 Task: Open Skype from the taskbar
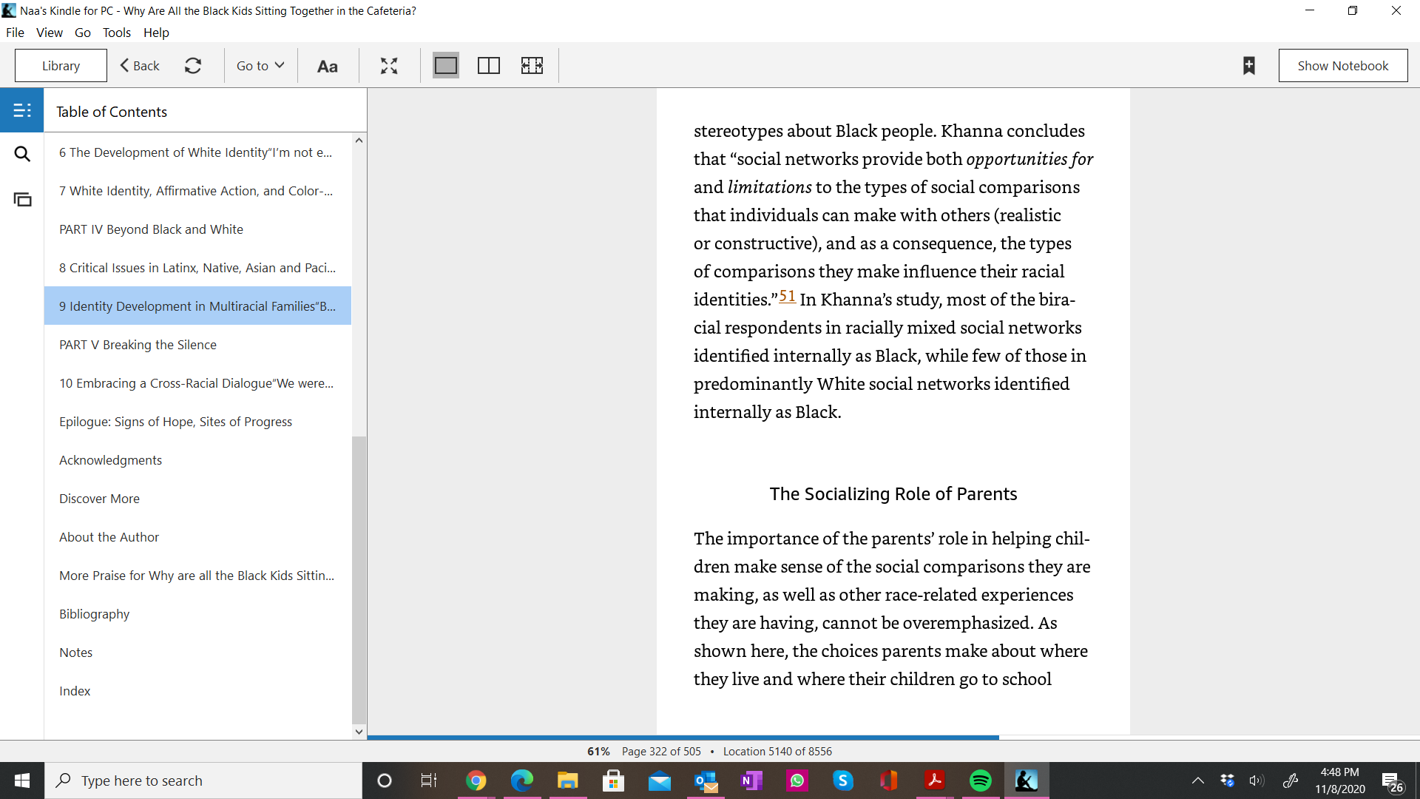point(843,781)
